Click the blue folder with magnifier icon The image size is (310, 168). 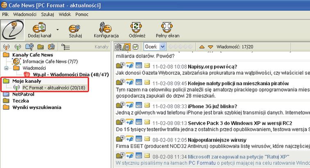tap(30, 47)
